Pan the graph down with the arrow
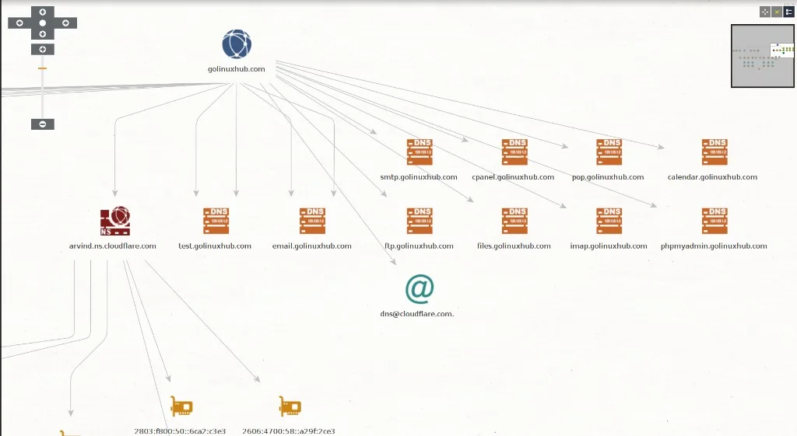 (43, 34)
